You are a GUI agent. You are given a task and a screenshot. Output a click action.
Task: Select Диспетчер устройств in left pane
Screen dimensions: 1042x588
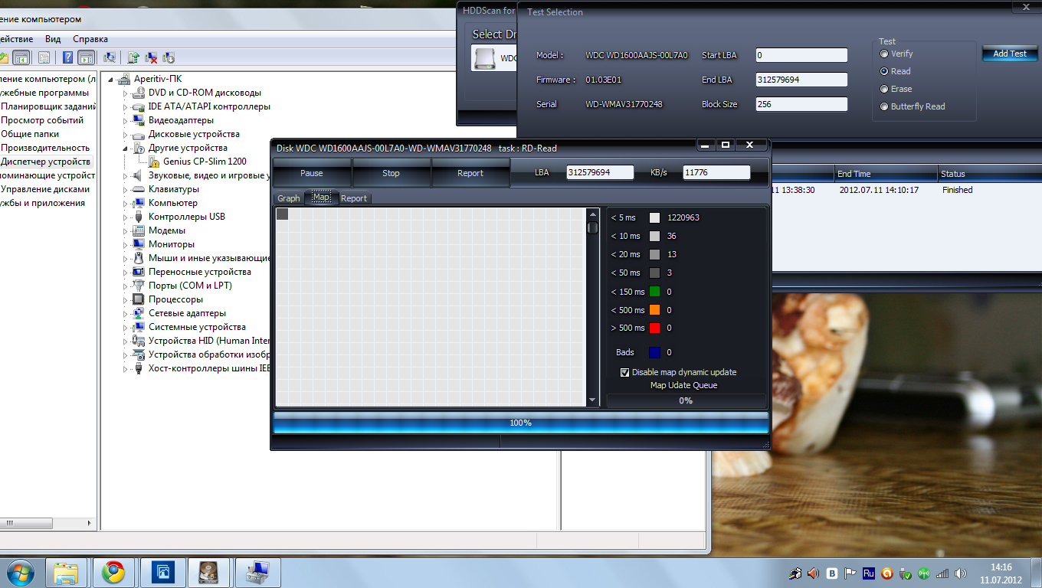46,162
